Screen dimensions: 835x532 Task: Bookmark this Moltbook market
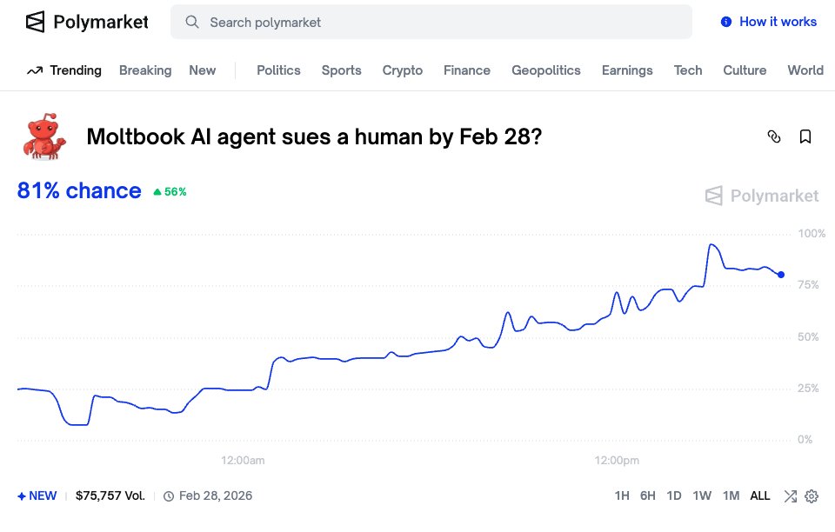coord(805,136)
